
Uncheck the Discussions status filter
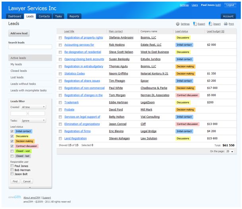tap(12, 136)
